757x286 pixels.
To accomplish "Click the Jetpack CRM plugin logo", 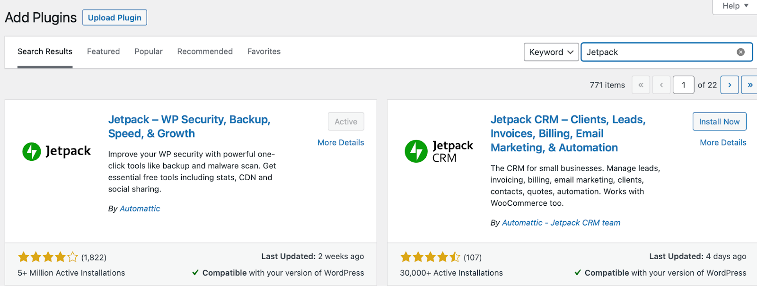I will (439, 151).
